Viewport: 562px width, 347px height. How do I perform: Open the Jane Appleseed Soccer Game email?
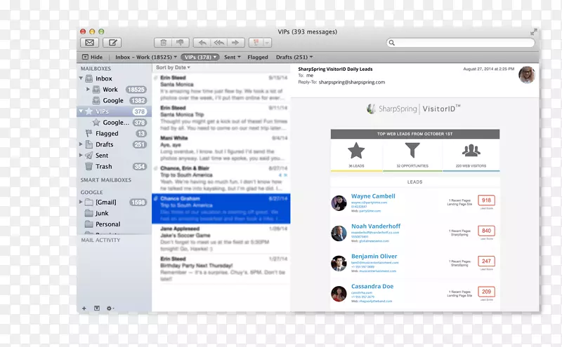coord(221,236)
